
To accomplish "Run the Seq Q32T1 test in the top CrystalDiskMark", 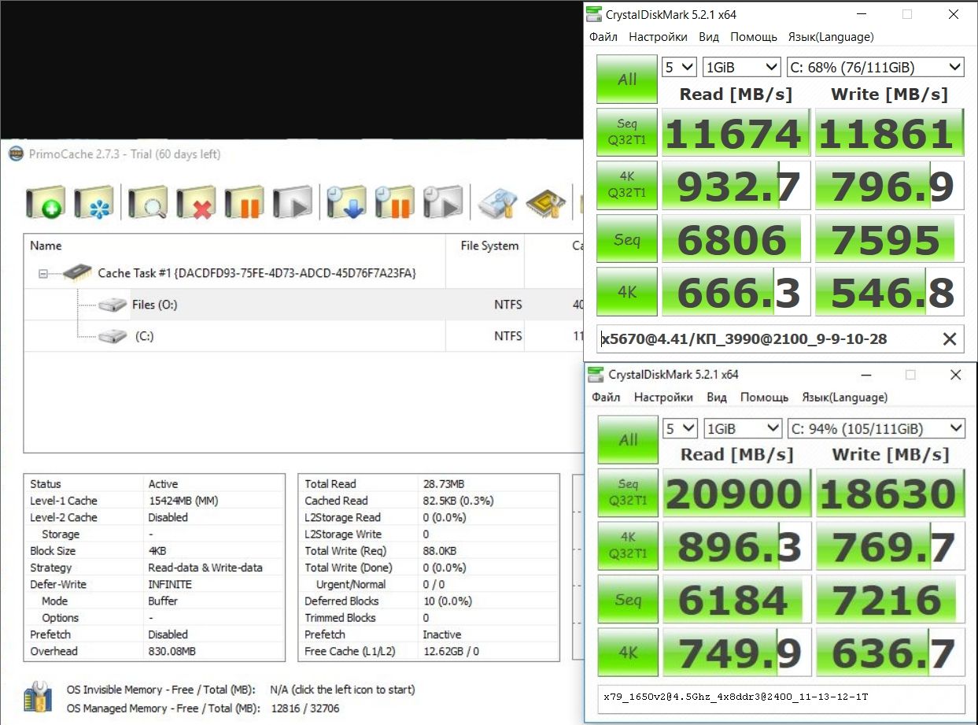I will pos(627,131).
